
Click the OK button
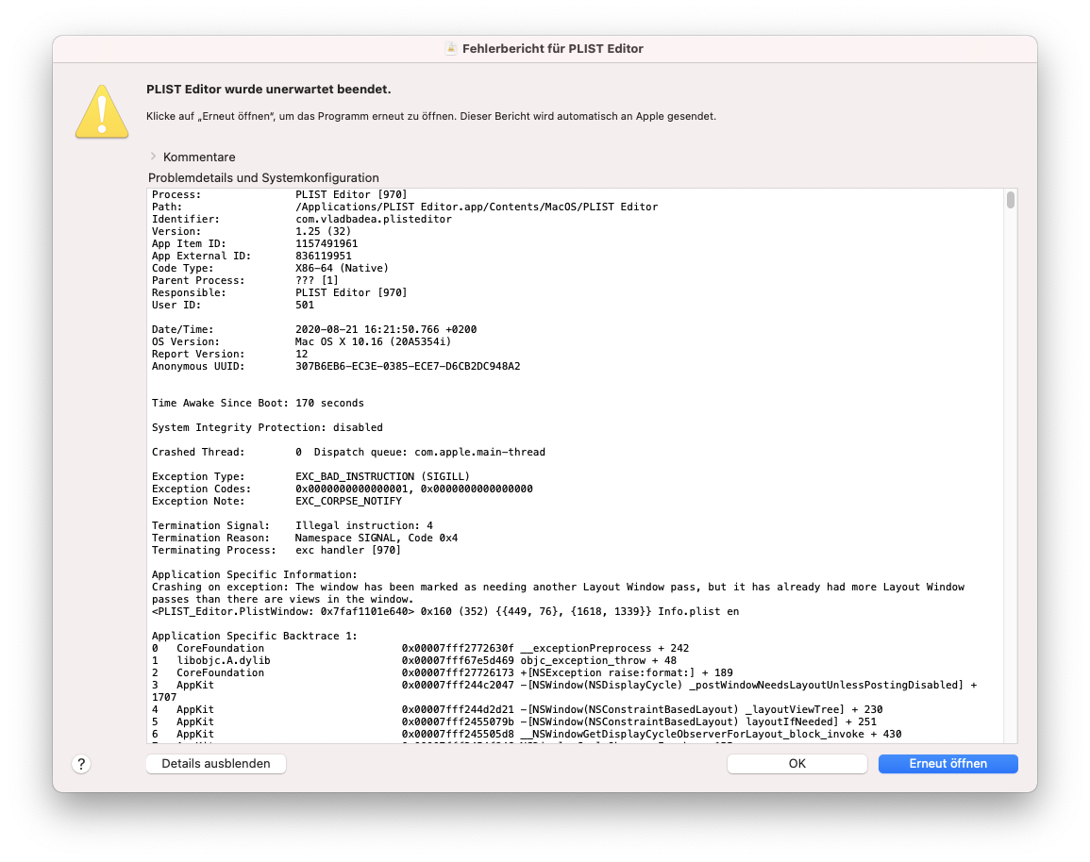click(797, 763)
